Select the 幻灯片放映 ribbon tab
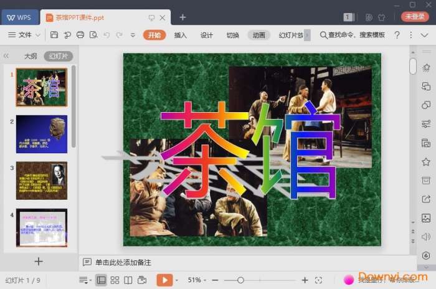The width and height of the screenshot is (436, 289). pyautogui.click(x=291, y=35)
